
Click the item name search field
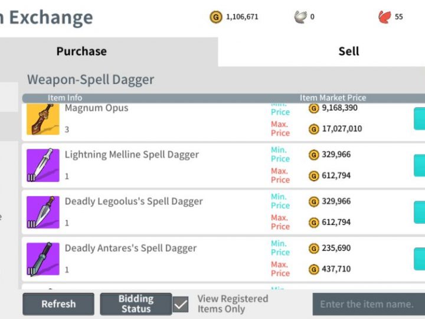(x=368, y=305)
